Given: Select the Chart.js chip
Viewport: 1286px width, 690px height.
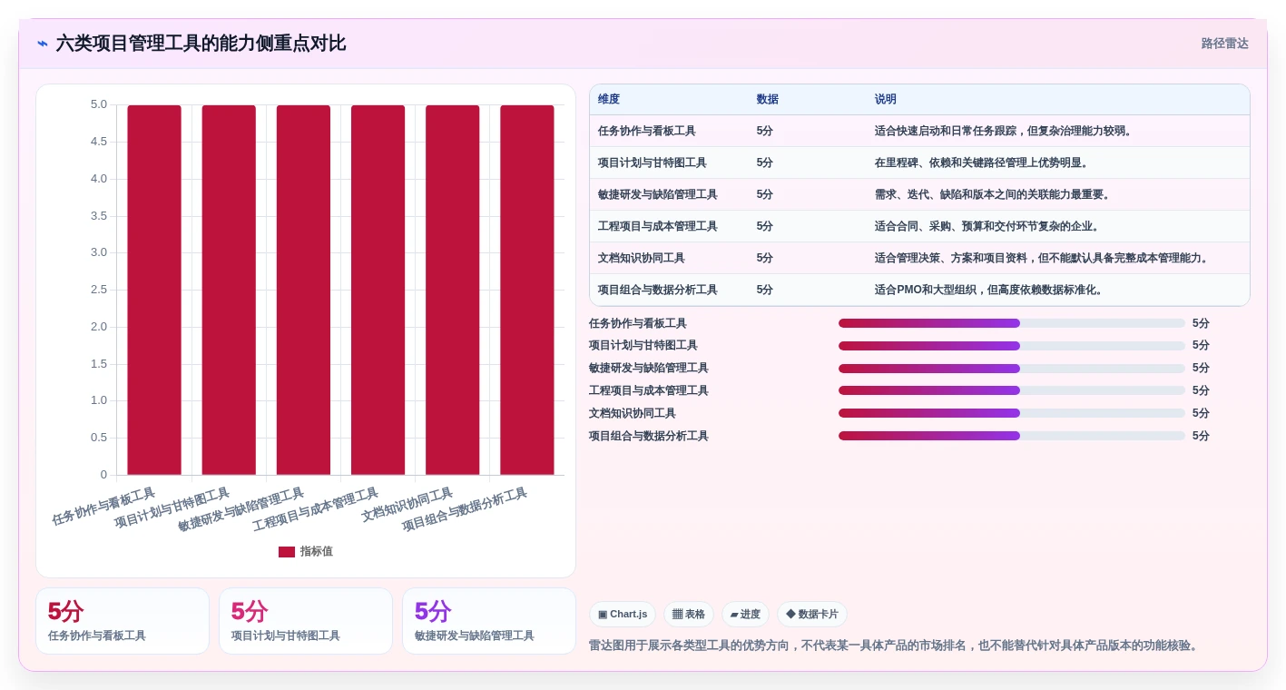Looking at the screenshot, I should click(623, 615).
